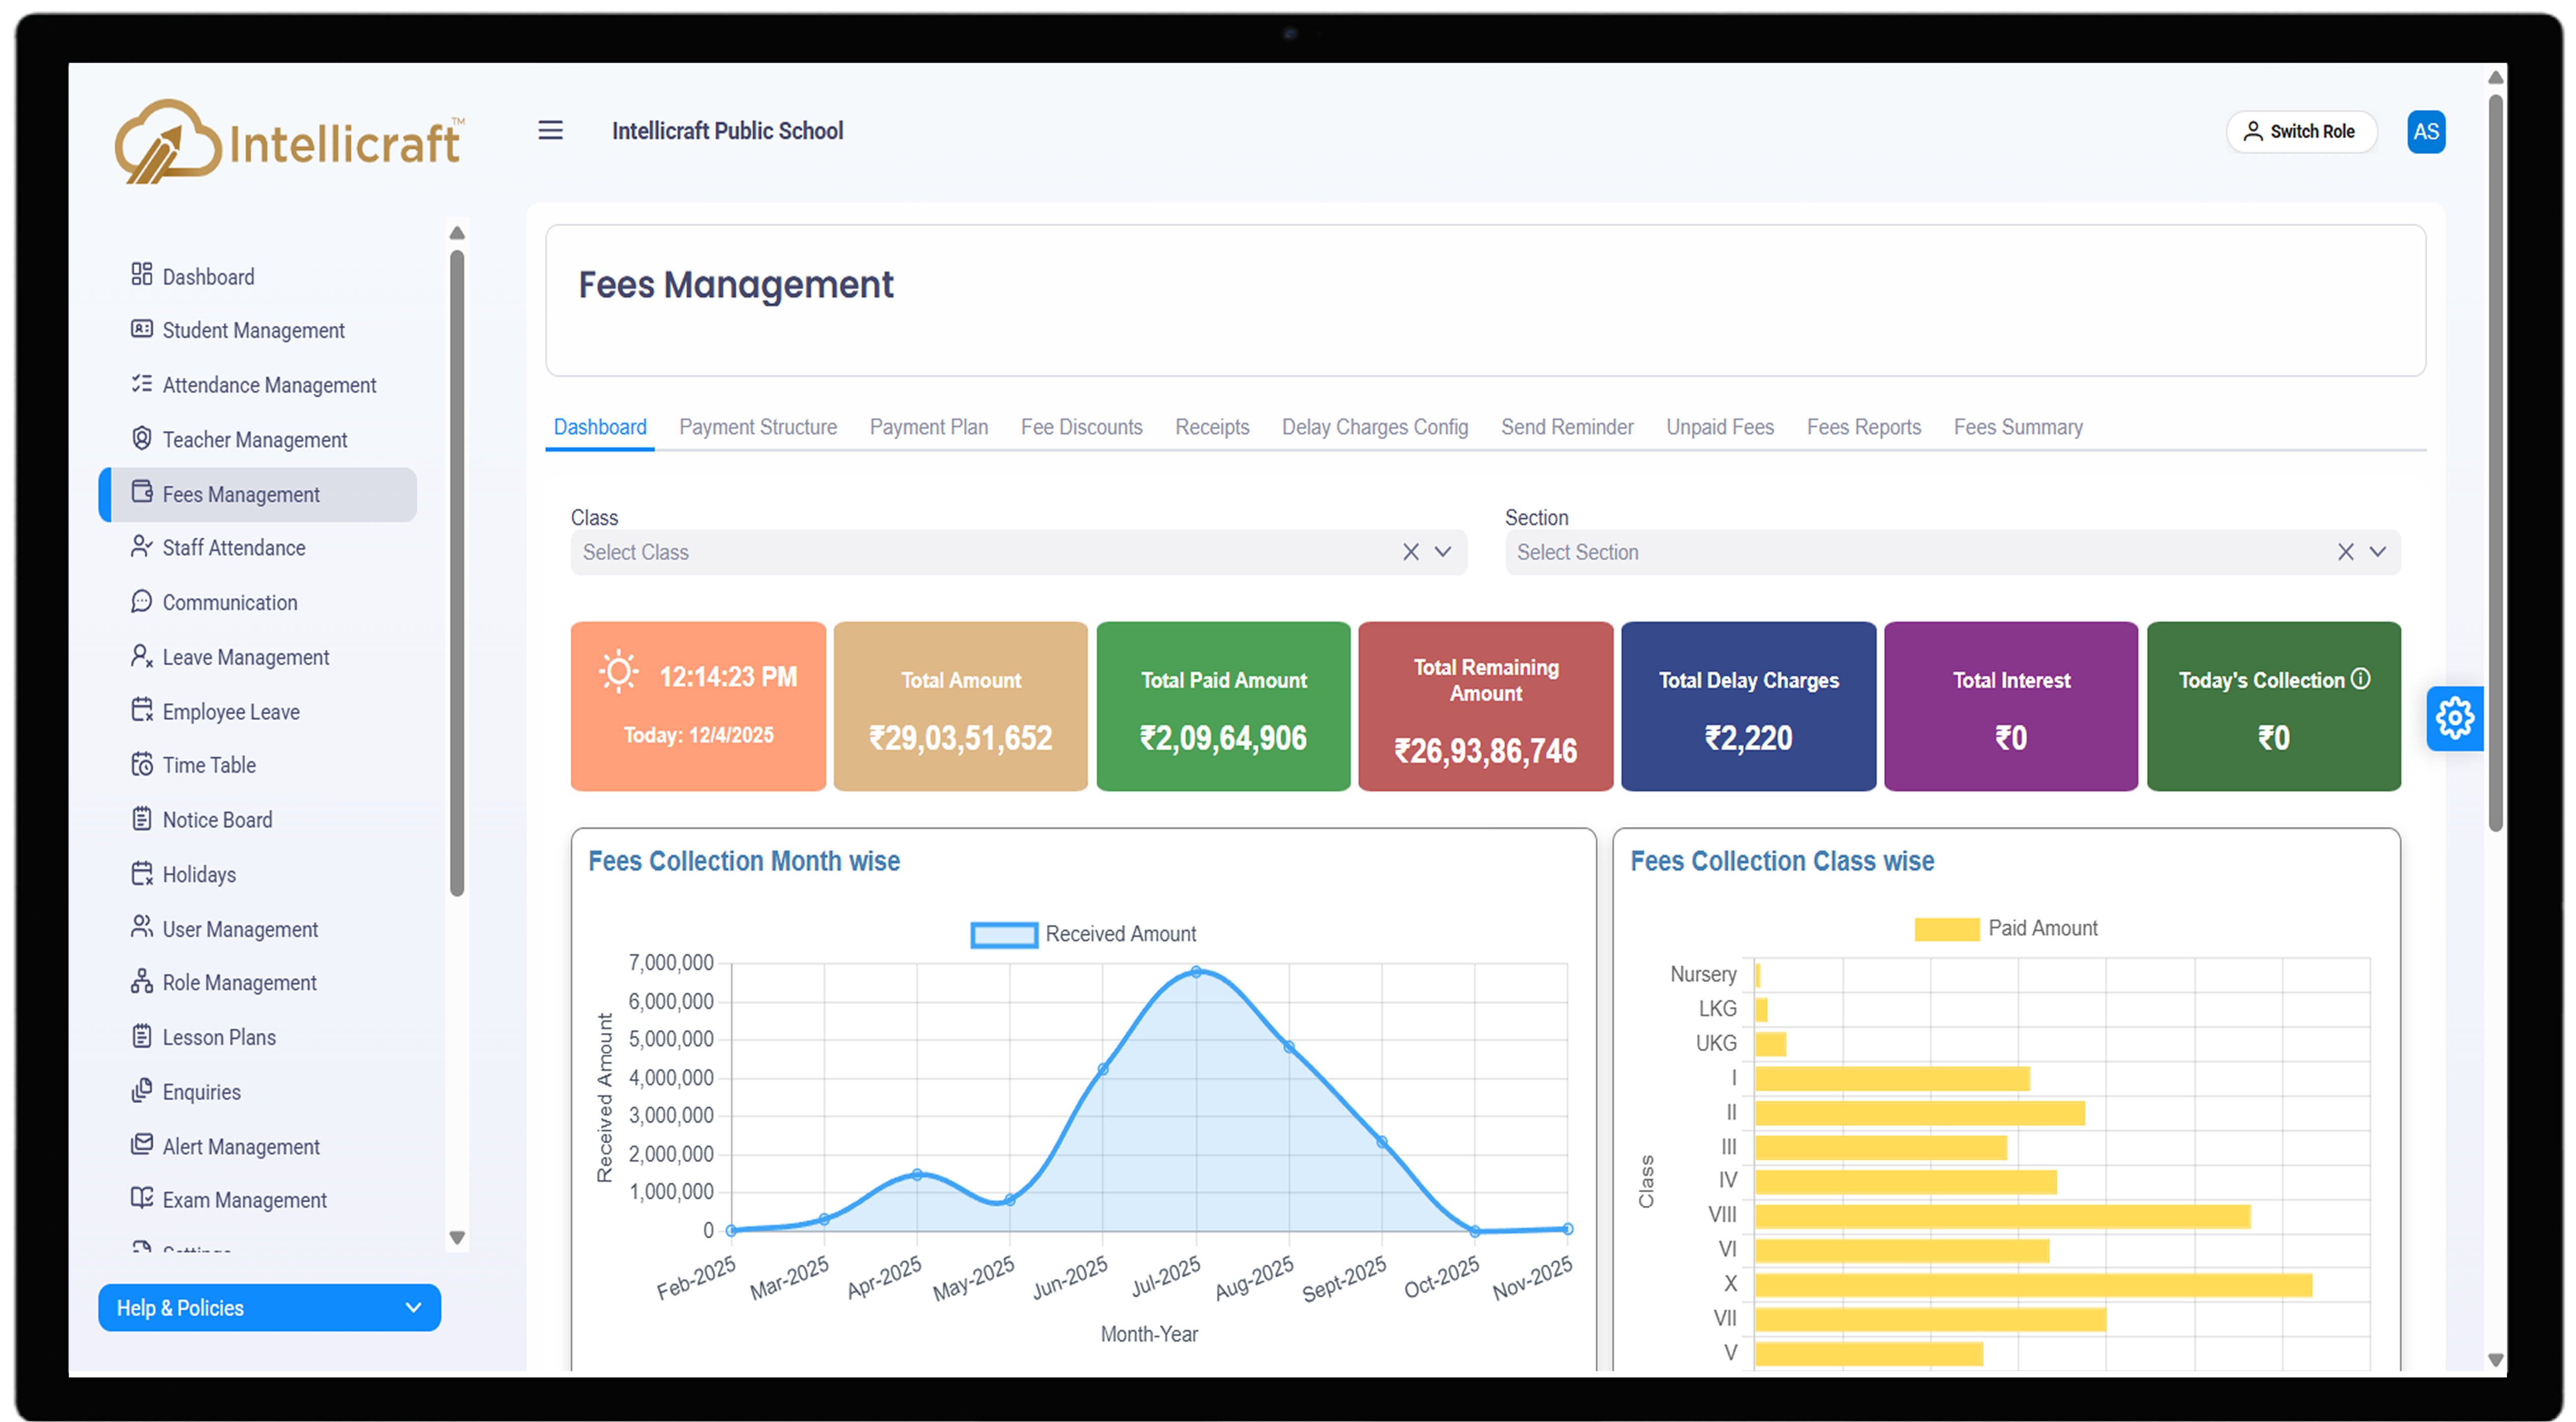Viewport: 2576px width, 1422px height.
Task: Open the hamburger menu next to school name
Action: pos(551,130)
